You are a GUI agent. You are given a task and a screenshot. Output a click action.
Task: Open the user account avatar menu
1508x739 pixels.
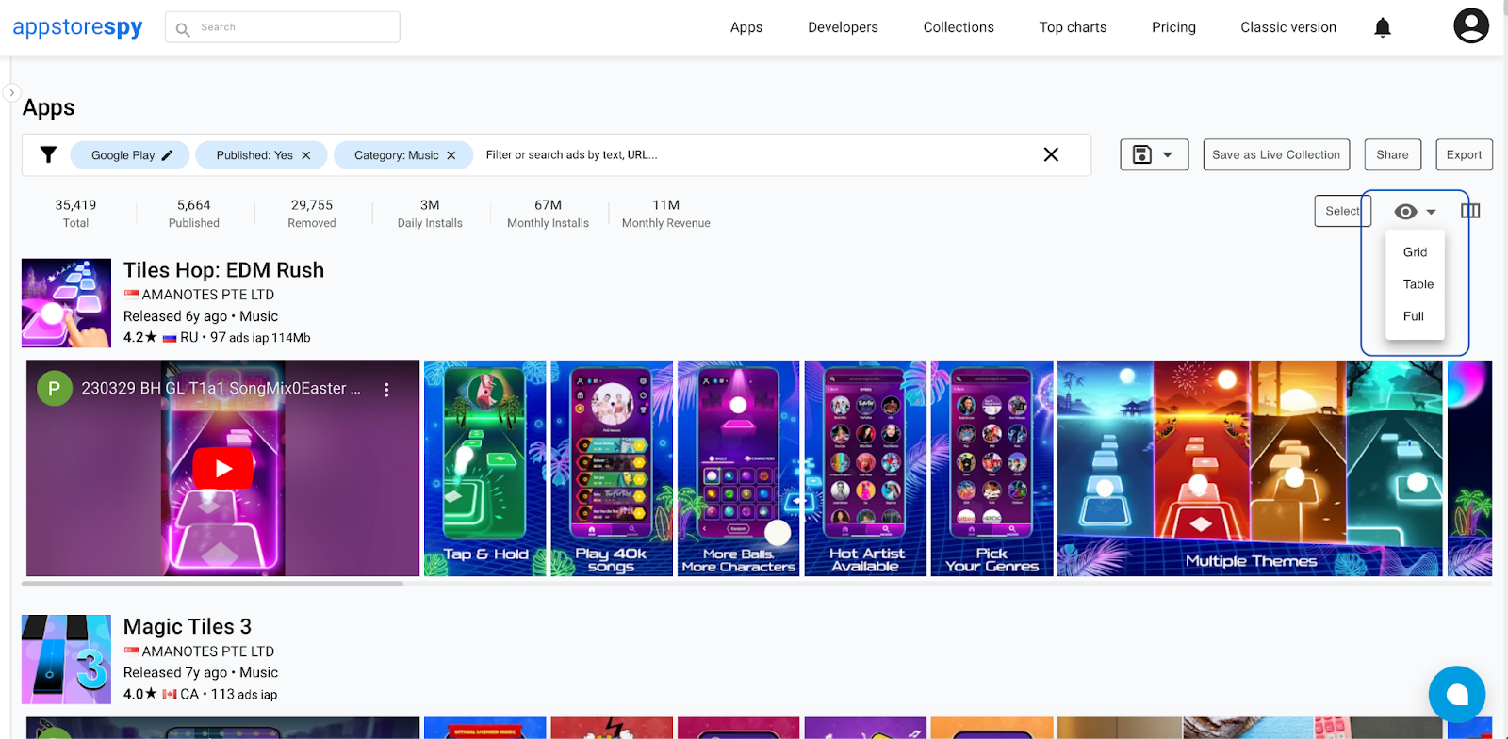tap(1471, 26)
